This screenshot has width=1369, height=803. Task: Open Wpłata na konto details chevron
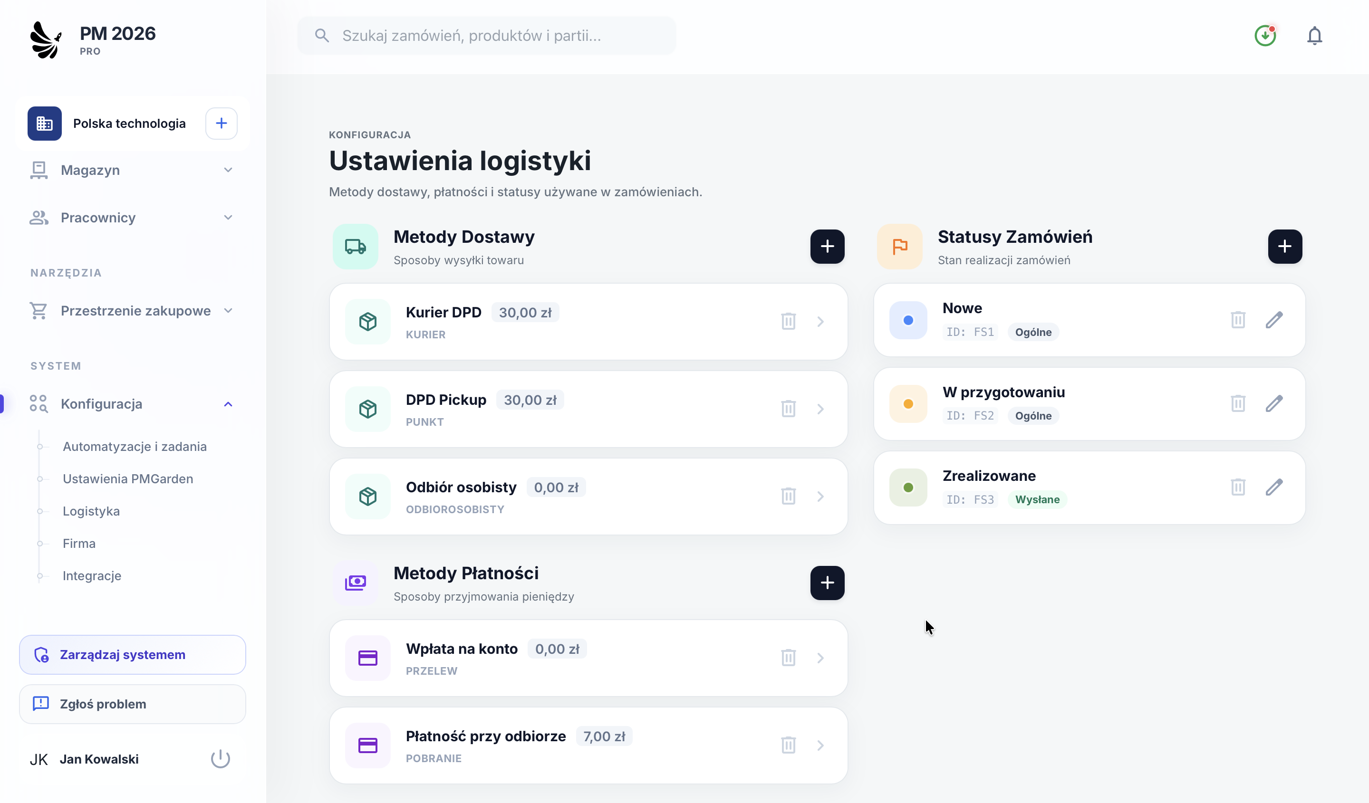[x=820, y=658]
